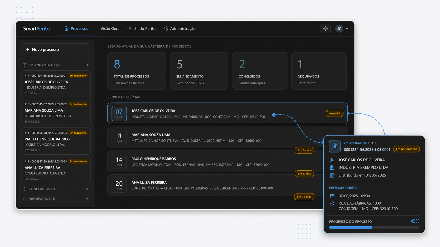The height and width of the screenshot is (247, 440).
Task: Click the archive box icon beside Arquivados
Action: pyautogui.click(x=24, y=199)
